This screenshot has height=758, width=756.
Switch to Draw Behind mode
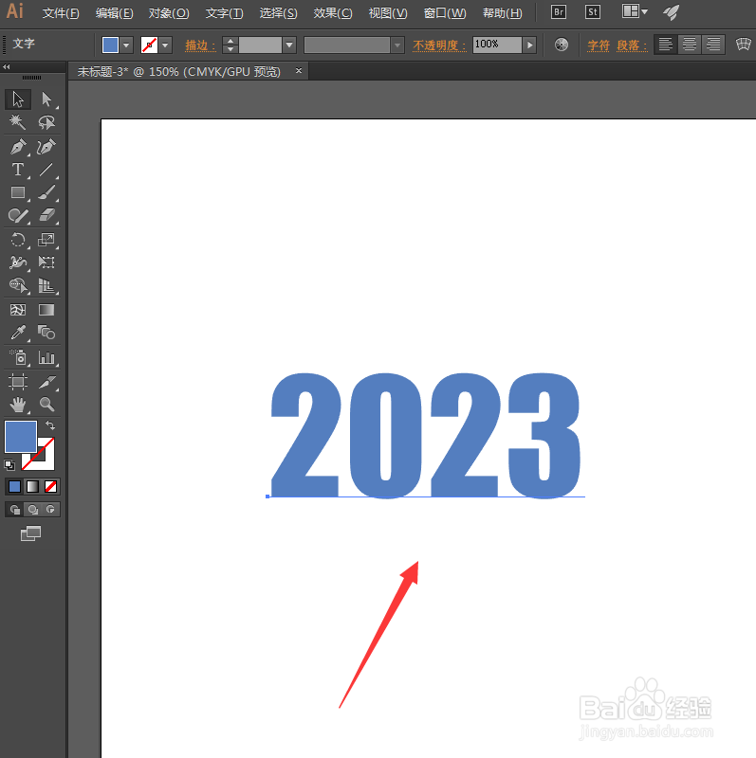coord(32,510)
